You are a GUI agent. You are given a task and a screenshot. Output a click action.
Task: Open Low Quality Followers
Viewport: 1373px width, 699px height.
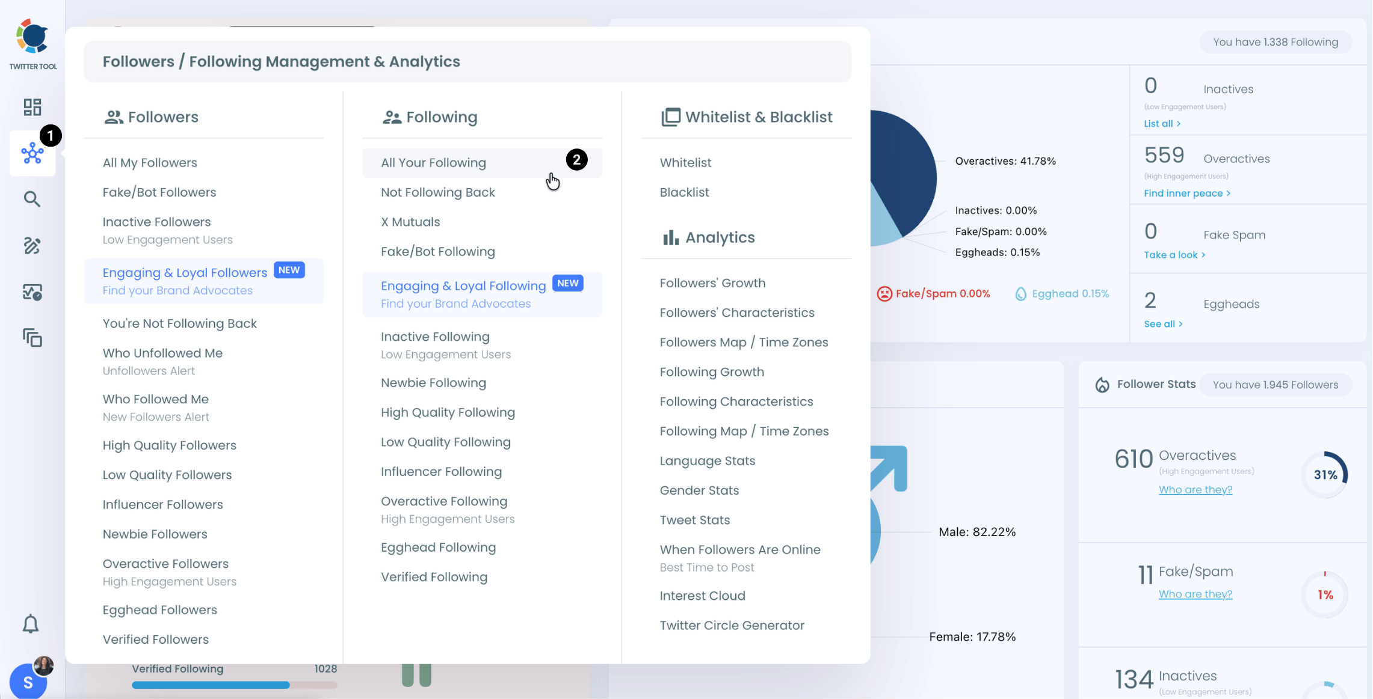point(167,475)
